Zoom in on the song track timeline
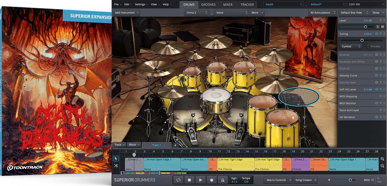Image resolution: width=387 pixels, height=186 pixels. pyautogui.click(x=382, y=159)
